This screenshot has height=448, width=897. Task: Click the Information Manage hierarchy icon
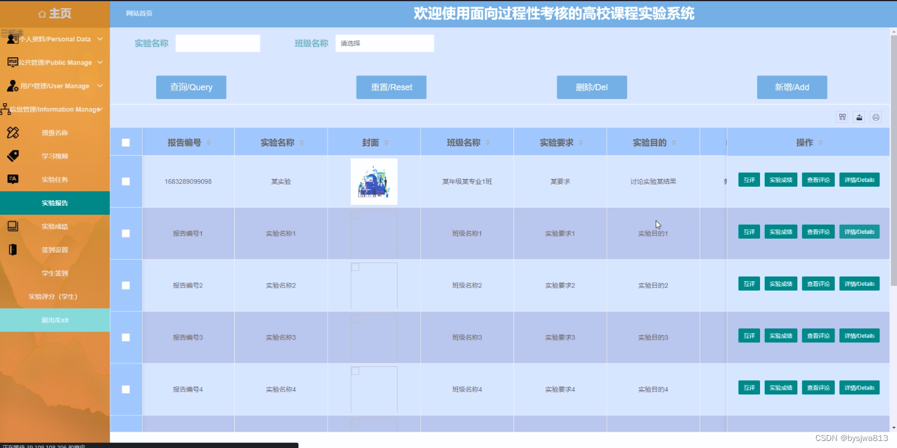(x=6, y=109)
